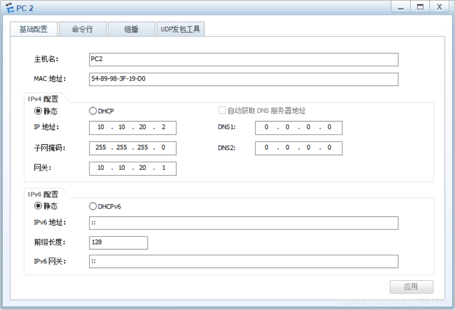Click the IPv6 地址 input field
Image resolution: width=455 pixels, height=310 pixels.
[x=244, y=223]
